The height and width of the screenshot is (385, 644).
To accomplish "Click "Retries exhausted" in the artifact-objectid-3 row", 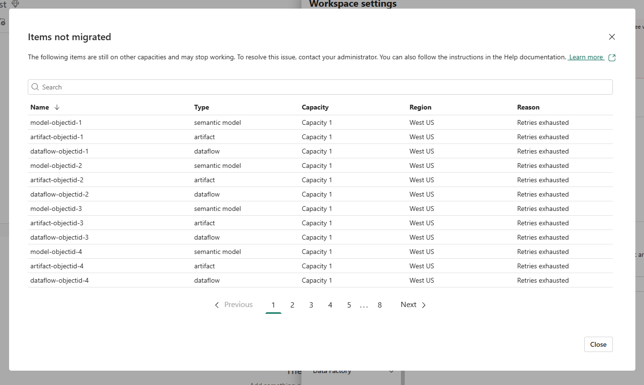I will click(543, 223).
